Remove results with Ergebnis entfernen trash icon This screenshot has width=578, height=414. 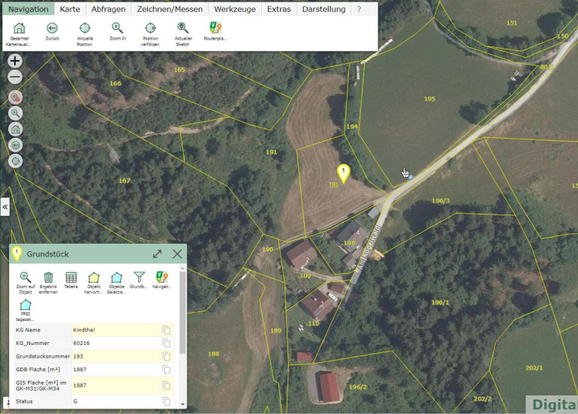click(49, 278)
